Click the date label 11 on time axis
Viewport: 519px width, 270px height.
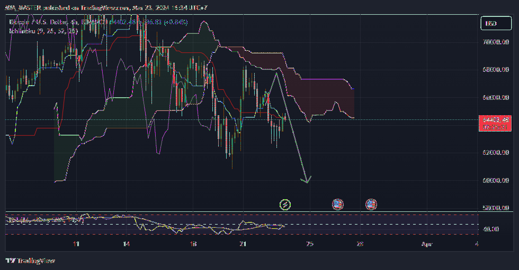coord(76,244)
